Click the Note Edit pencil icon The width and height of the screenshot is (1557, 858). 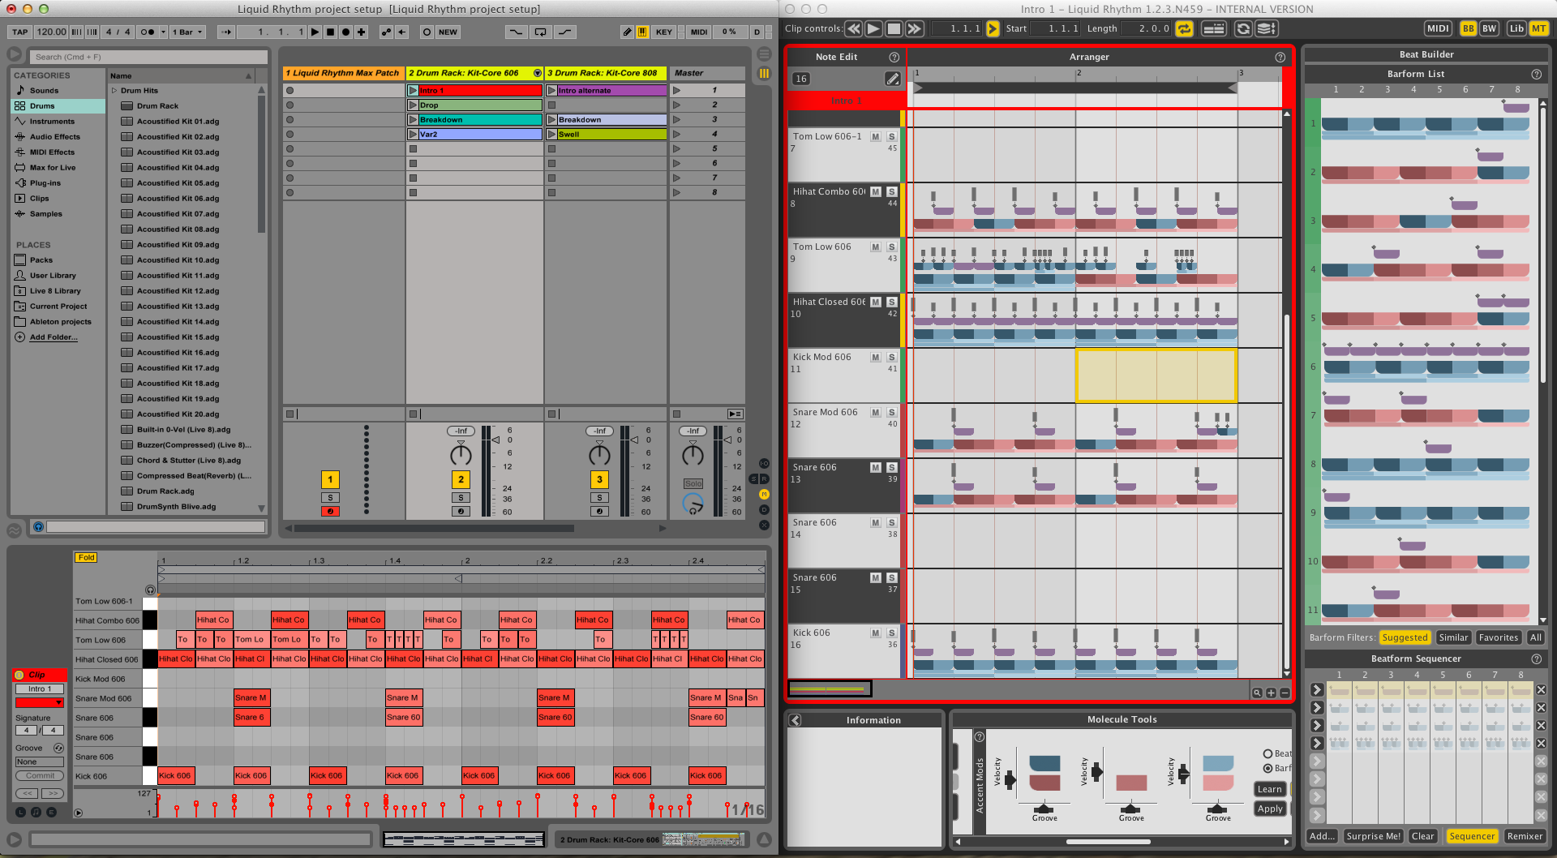click(892, 79)
